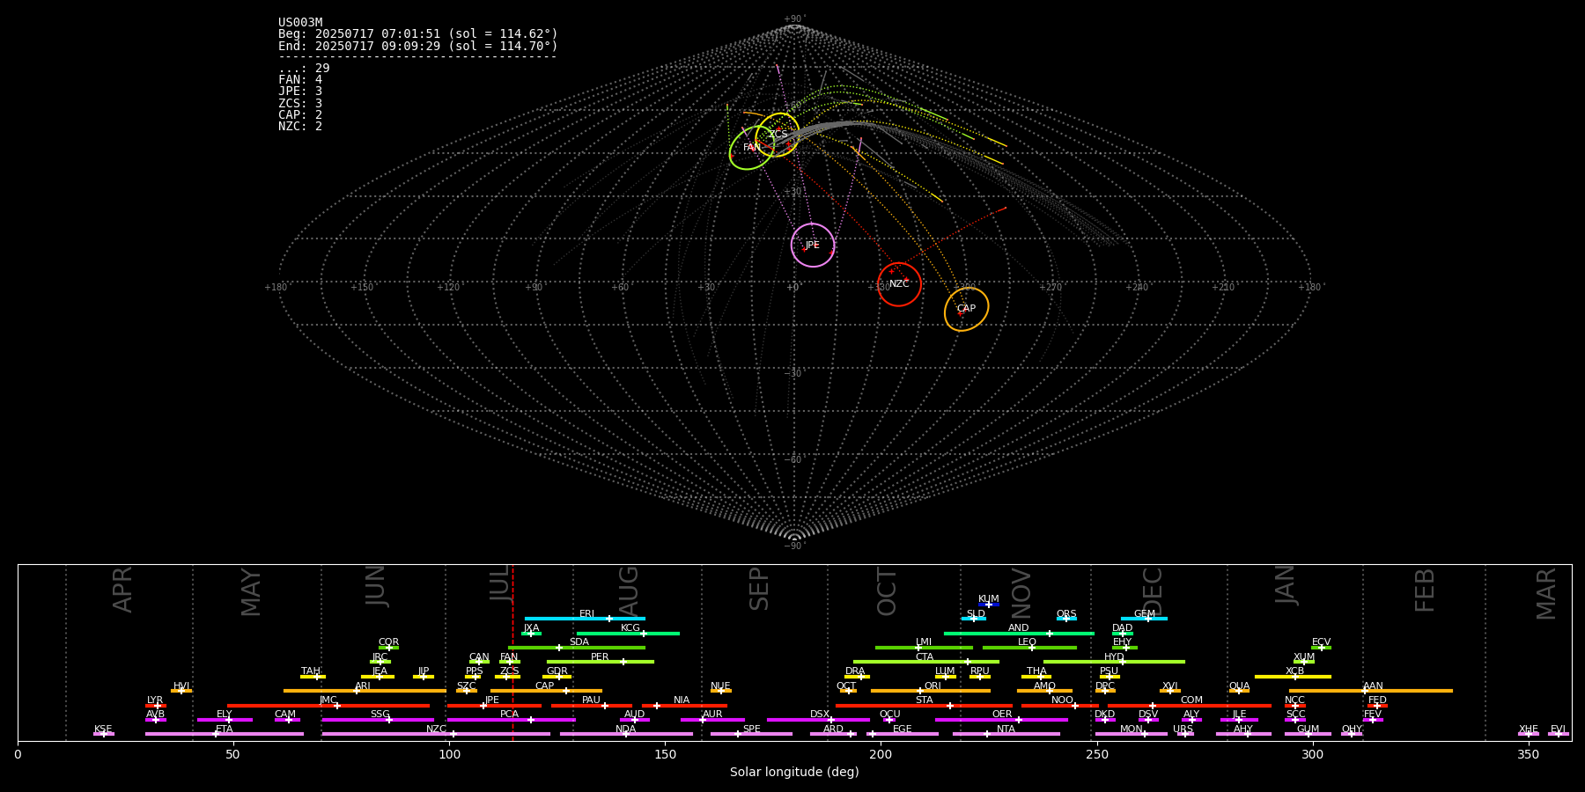The width and height of the screenshot is (1585, 792).
Task: Click the ERI shower label in timeline
Action: tap(587, 614)
